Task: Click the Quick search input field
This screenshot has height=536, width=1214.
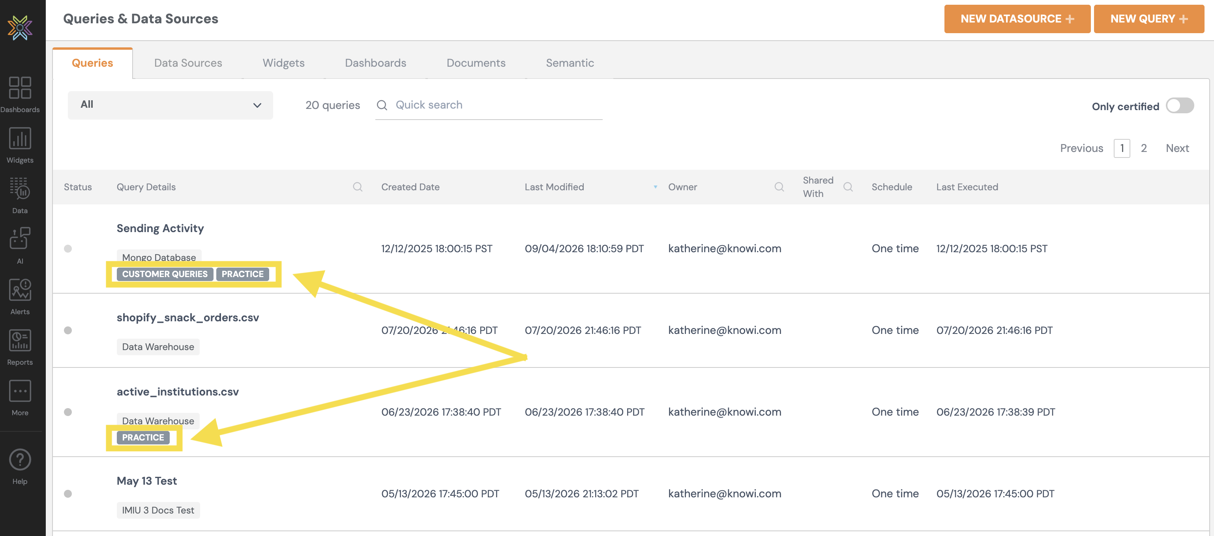Action: (x=489, y=105)
